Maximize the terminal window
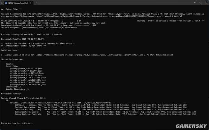 pos(200,3)
